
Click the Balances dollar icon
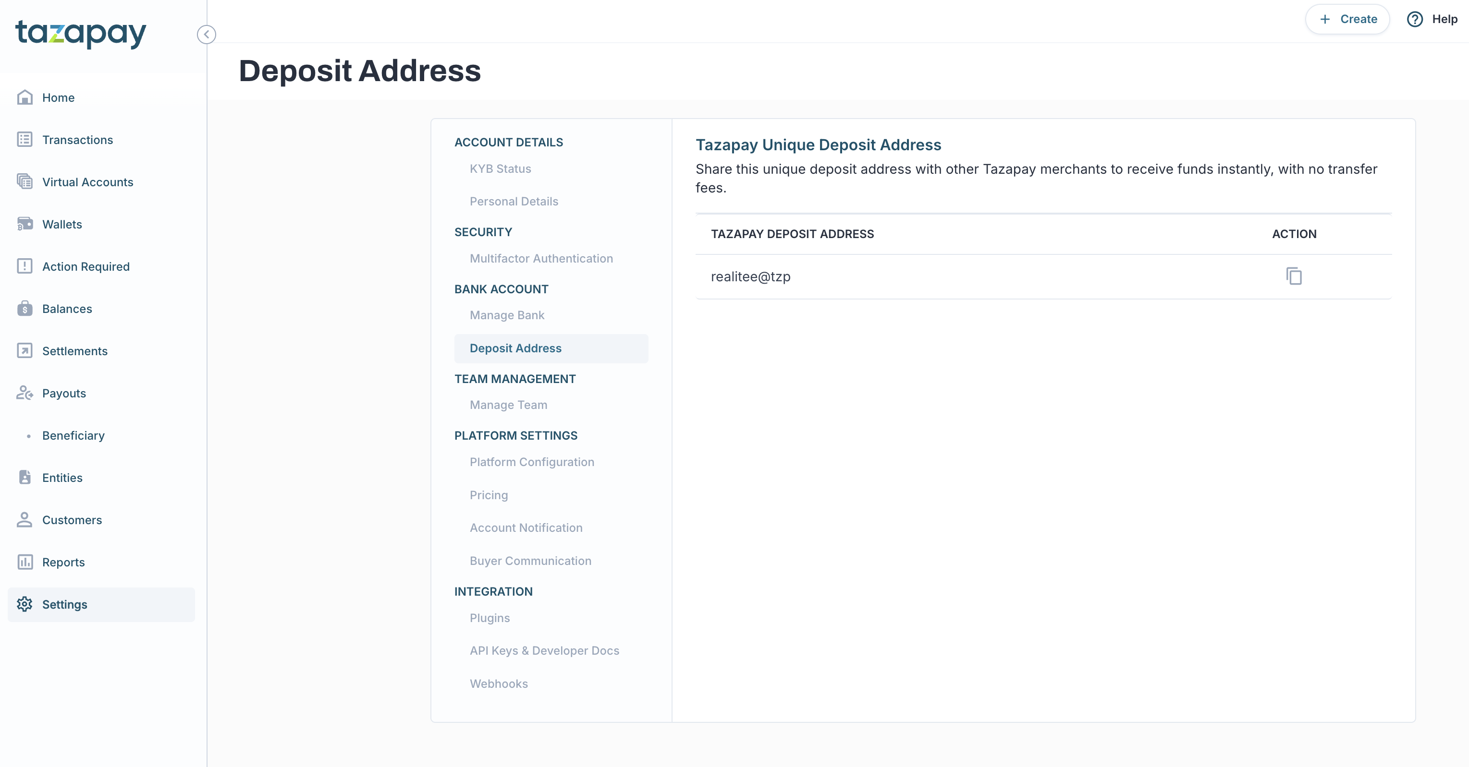point(25,308)
